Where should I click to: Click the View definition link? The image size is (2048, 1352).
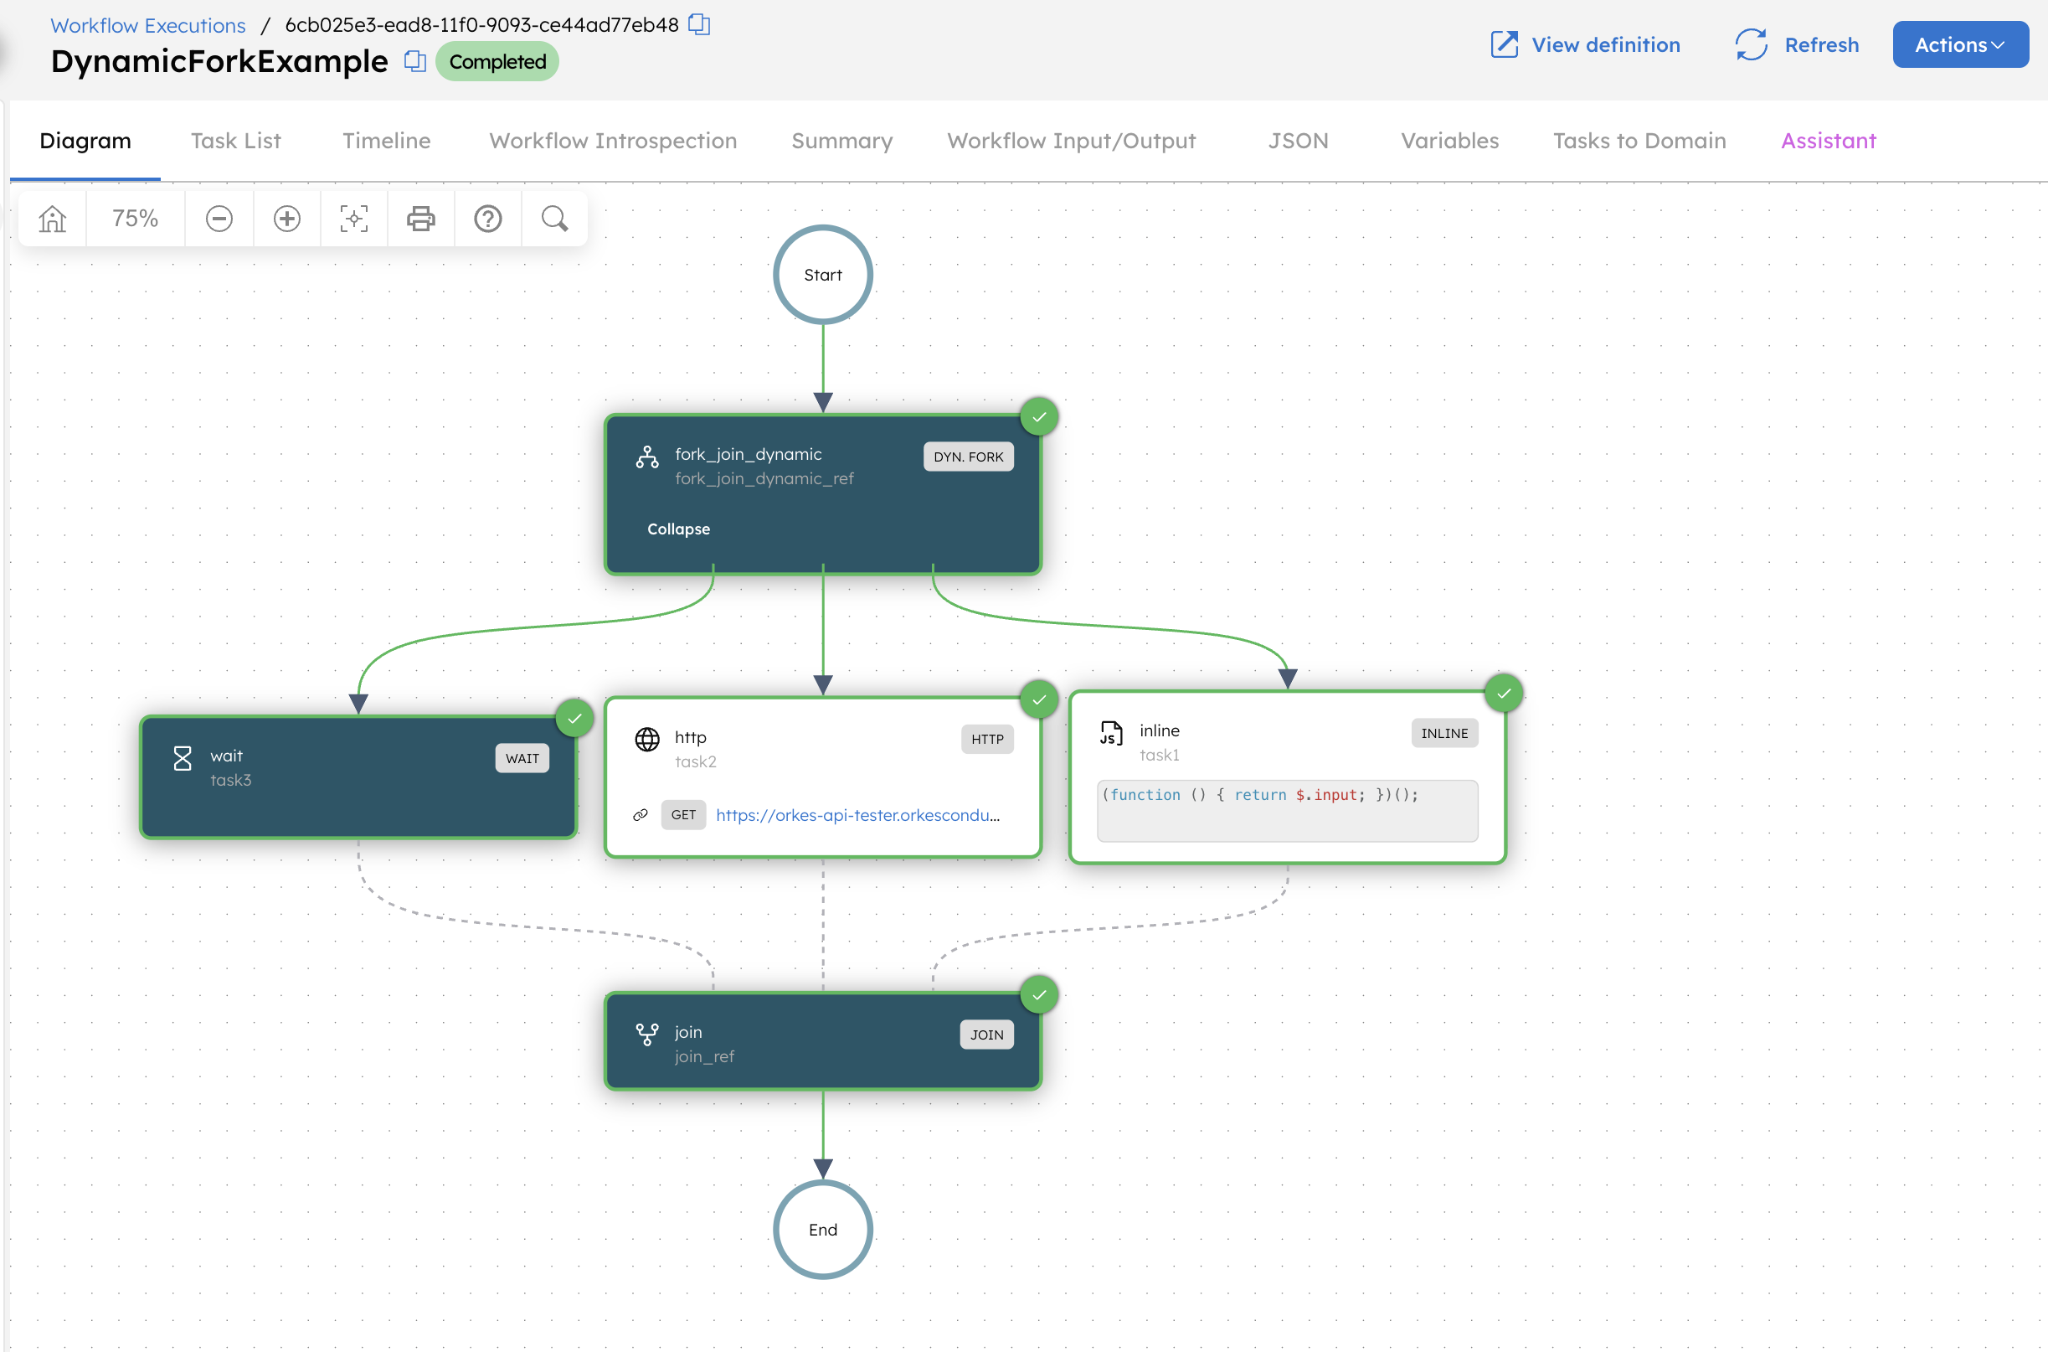(1604, 45)
